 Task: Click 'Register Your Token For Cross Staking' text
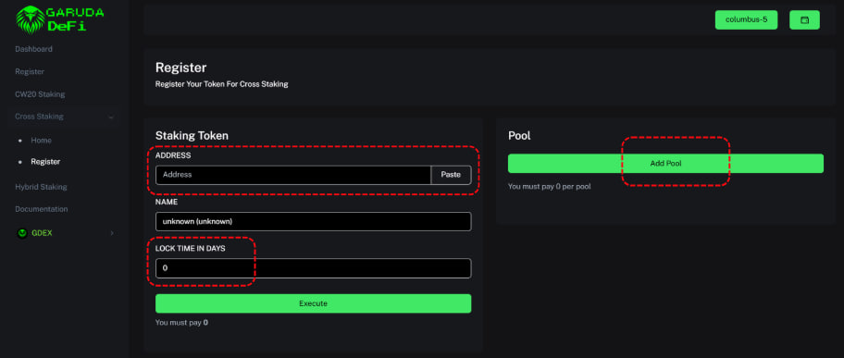(222, 84)
